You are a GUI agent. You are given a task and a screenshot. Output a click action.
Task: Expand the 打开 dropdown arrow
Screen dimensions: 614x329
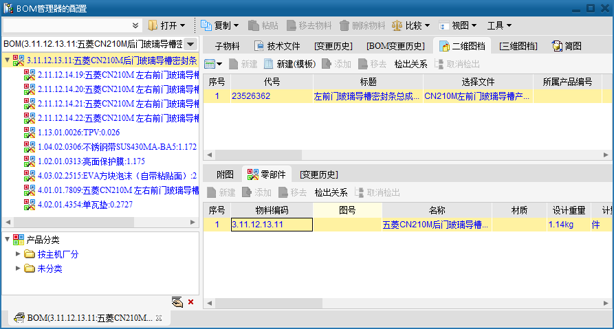[182, 26]
